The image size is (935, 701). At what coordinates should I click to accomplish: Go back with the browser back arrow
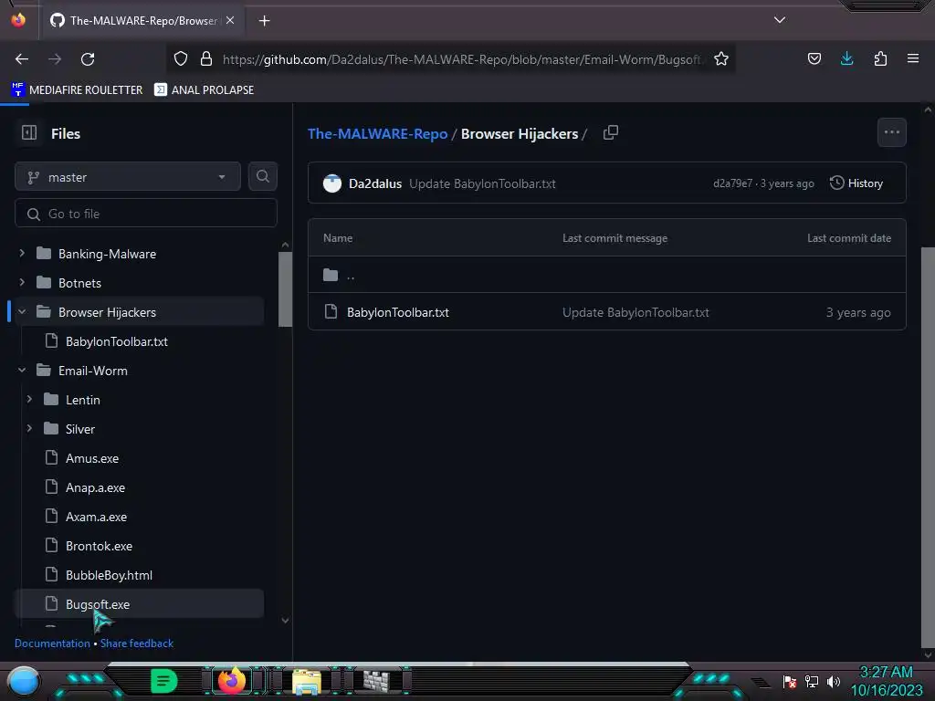pos(22,59)
